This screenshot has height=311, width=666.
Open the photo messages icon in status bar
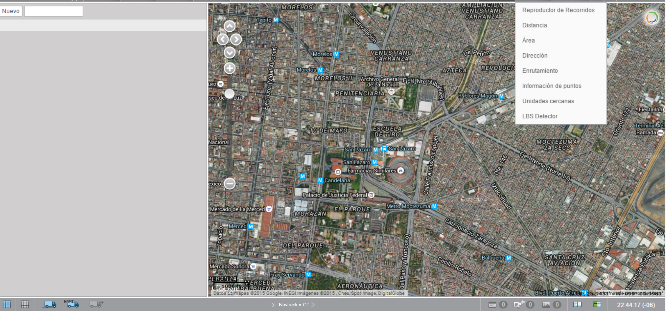tap(546, 305)
